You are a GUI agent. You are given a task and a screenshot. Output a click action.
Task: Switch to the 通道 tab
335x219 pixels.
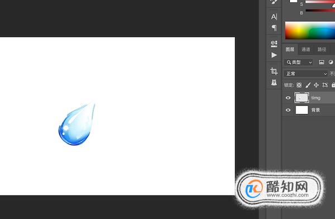[305, 49]
